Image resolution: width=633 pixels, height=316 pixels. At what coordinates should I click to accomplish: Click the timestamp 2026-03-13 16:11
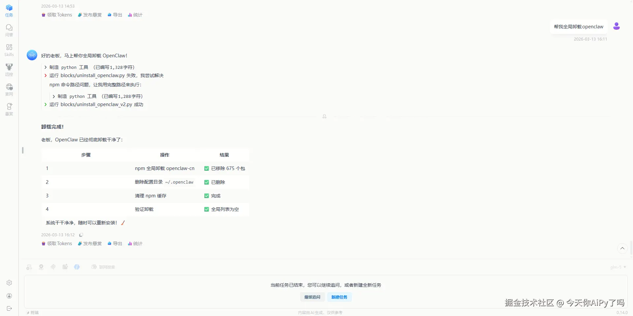point(590,39)
